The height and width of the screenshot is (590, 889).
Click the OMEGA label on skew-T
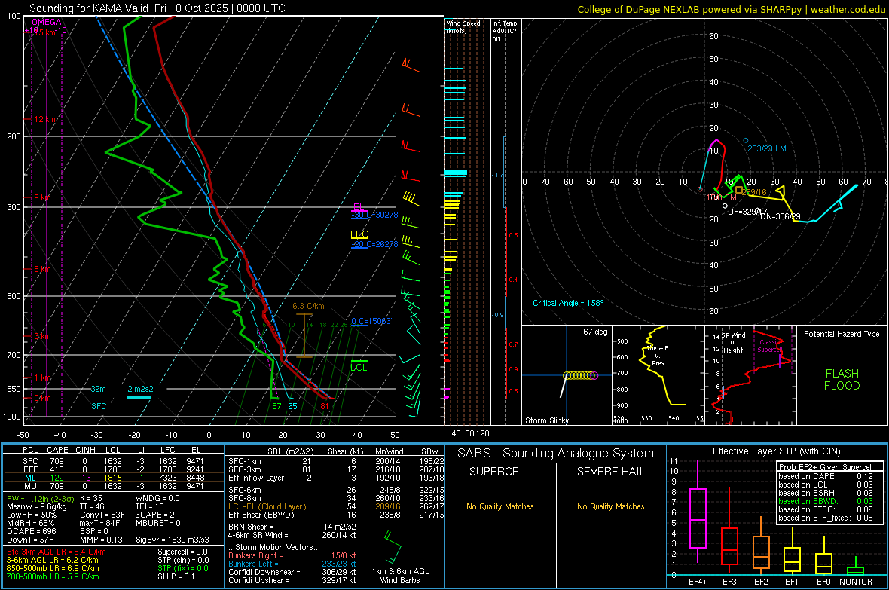click(47, 22)
